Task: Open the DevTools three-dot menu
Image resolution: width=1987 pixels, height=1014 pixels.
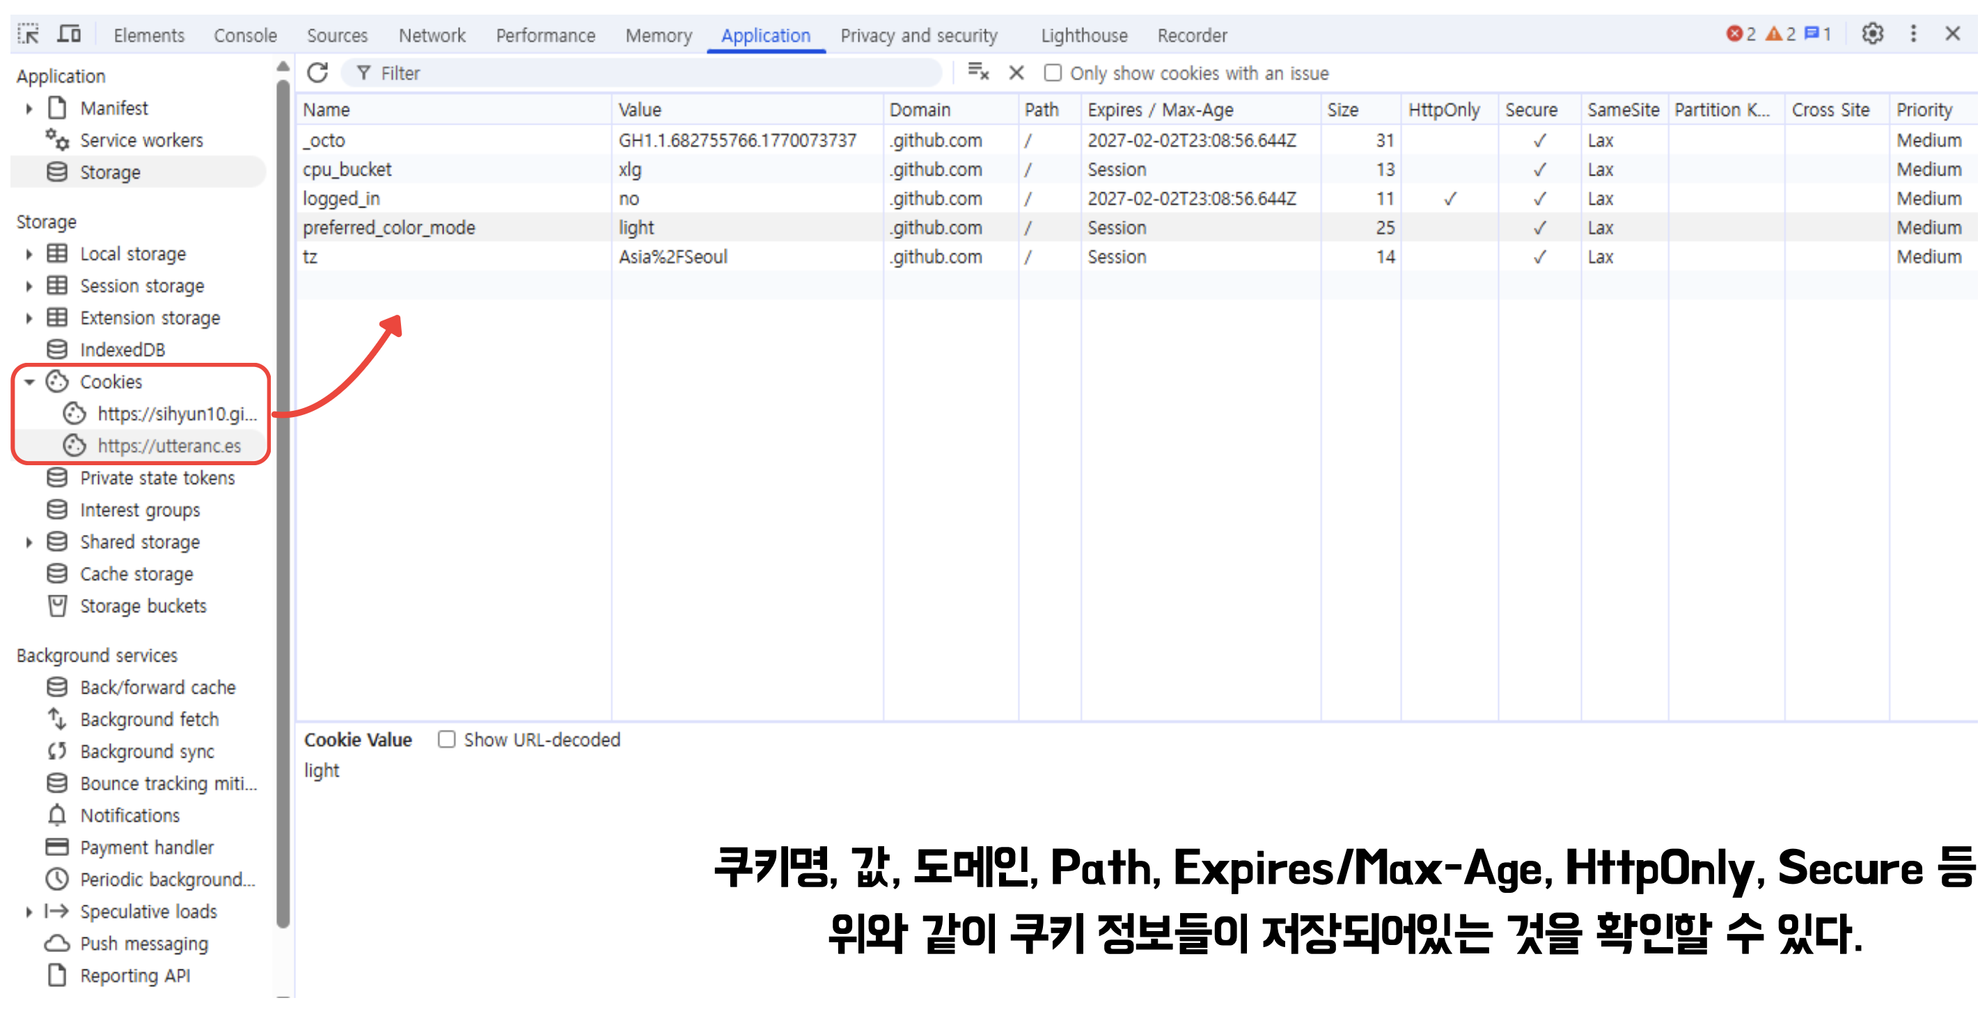Action: click(x=1913, y=34)
